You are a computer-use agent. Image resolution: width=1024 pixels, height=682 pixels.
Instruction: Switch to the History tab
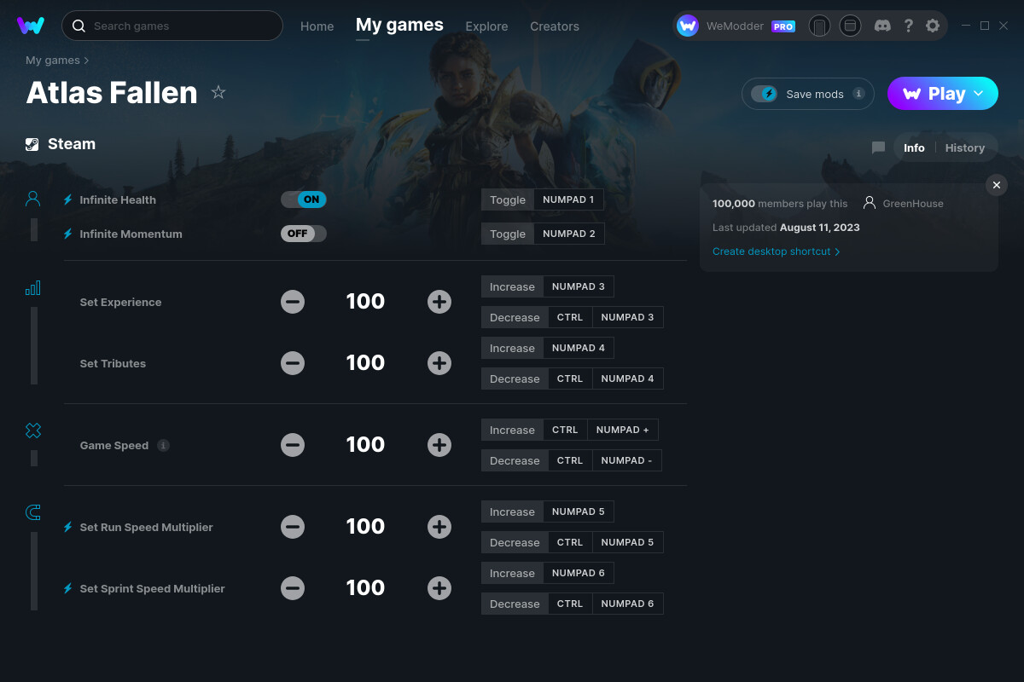(964, 147)
